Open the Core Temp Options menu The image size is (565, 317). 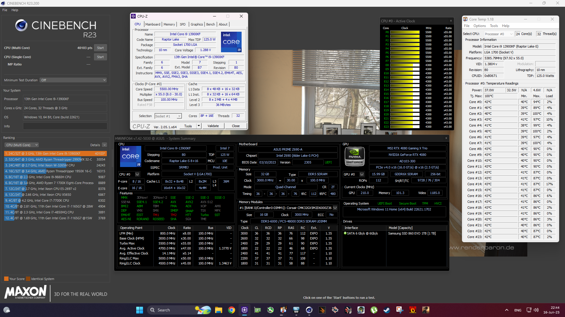coord(480,26)
